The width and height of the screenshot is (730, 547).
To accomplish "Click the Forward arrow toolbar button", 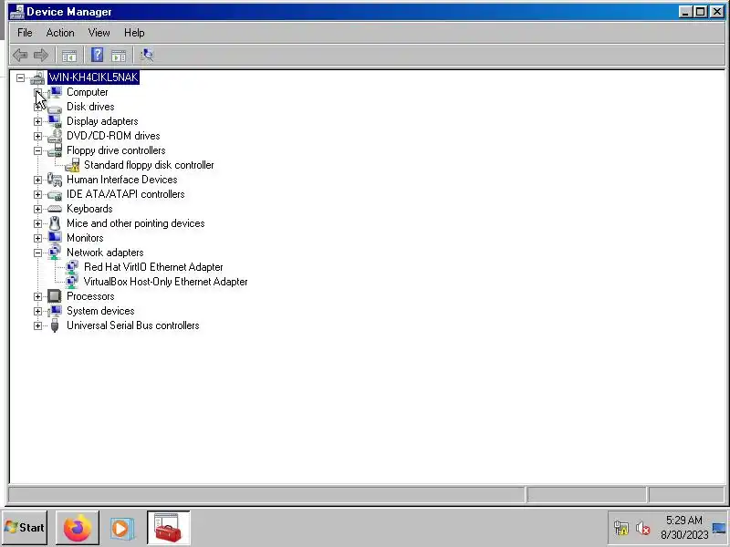I will pyautogui.click(x=41, y=56).
